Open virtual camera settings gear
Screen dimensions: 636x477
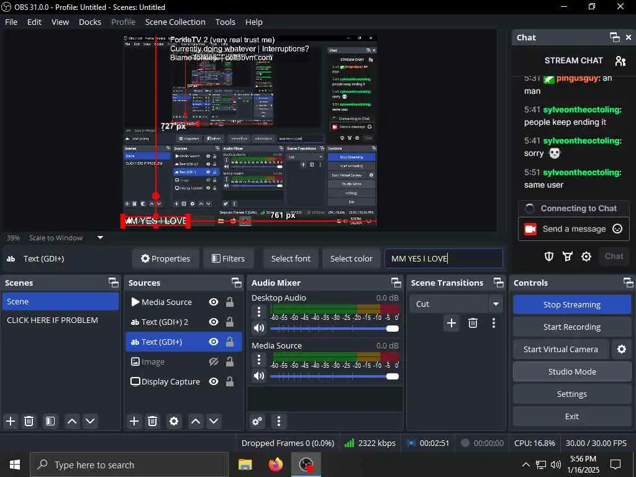[x=621, y=349]
